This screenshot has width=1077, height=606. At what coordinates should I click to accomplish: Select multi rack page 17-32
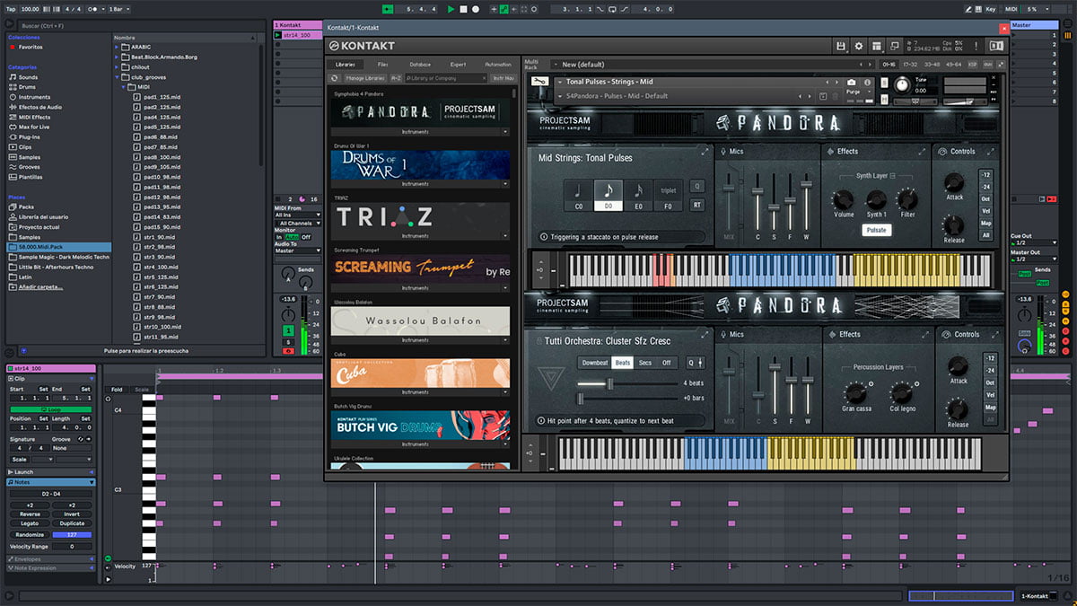[909, 65]
